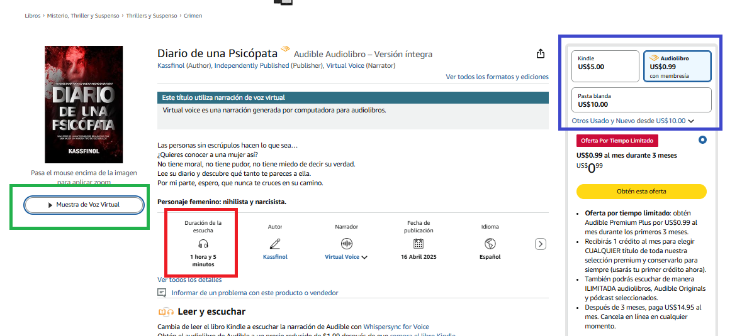This screenshot has height=336, width=742.
Task: Open Thrillers y Suspenso breadcrumb
Action: point(152,16)
